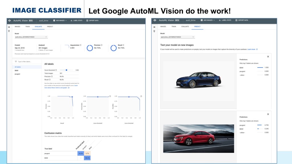Click help icon beside Precision under All labels
Viewport: 292px width, 164px height.
(x=52, y=76)
